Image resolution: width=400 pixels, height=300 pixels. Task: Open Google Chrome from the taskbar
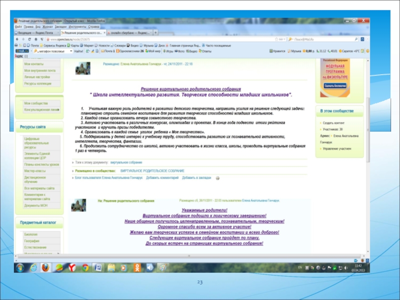tap(85, 267)
